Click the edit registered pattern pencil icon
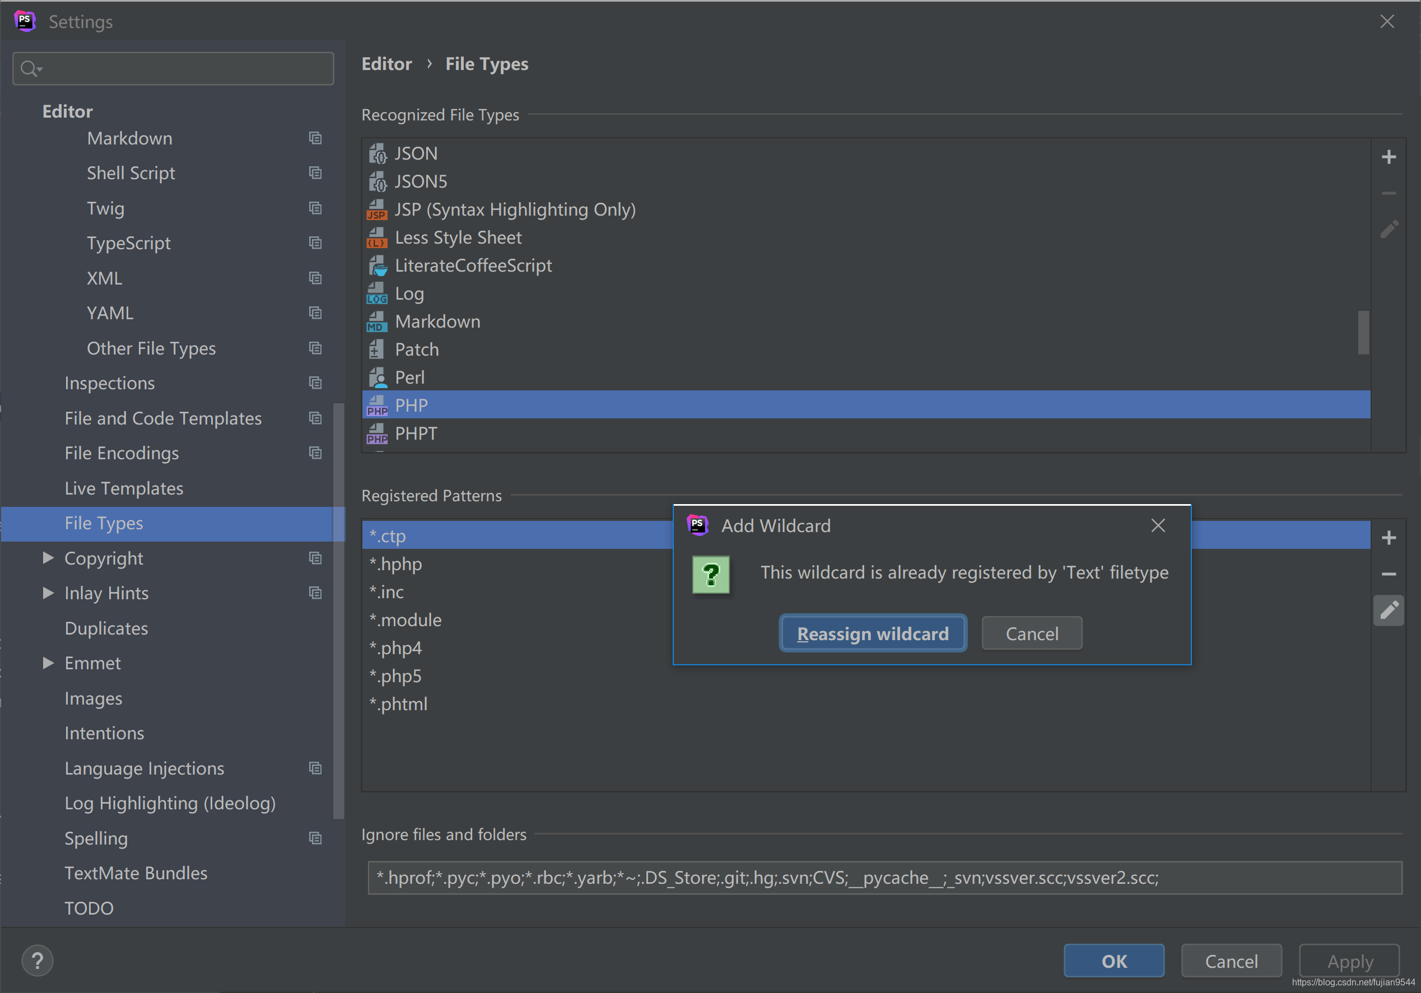The height and width of the screenshot is (993, 1421). [1388, 610]
